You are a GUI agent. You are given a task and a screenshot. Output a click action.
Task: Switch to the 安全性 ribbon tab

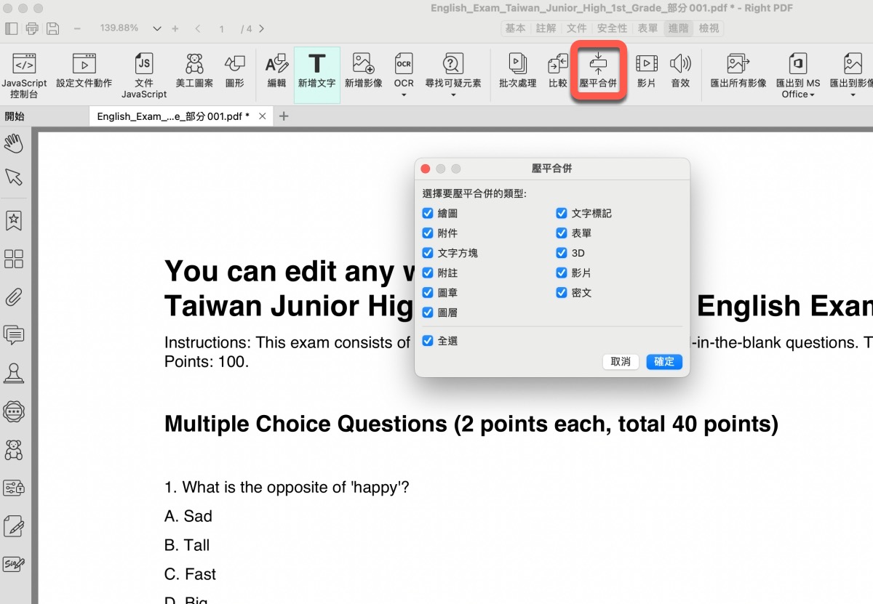click(x=612, y=28)
